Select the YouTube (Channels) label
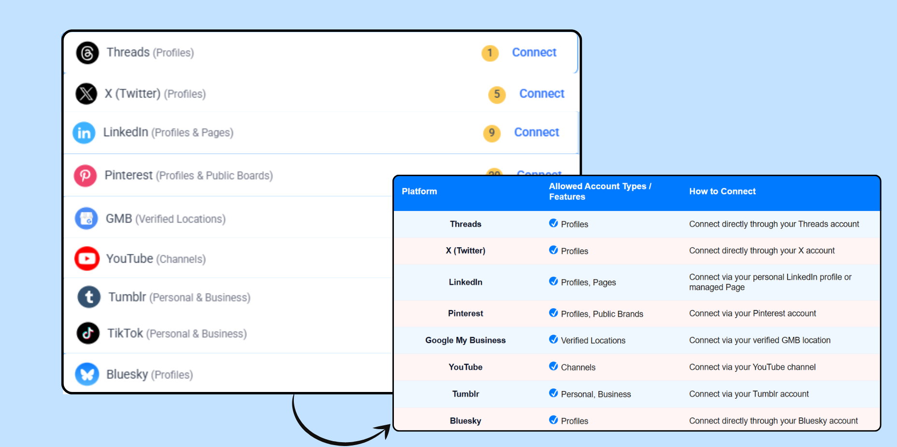This screenshot has width=897, height=447. tap(156, 259)
